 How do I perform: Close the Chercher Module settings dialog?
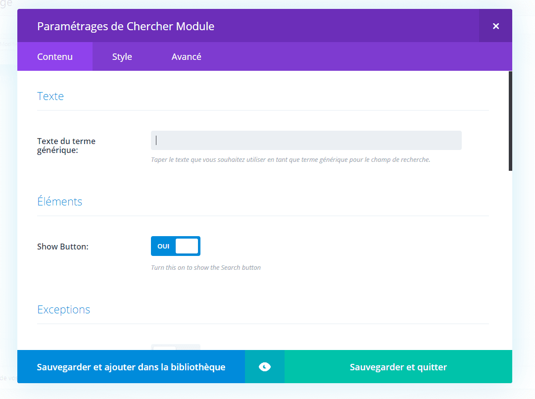[x=495, y=26]
